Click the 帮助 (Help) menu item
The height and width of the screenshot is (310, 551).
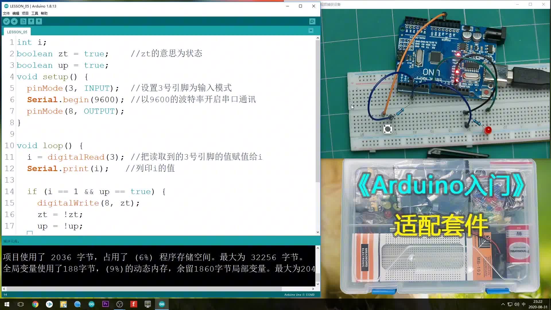44,13
